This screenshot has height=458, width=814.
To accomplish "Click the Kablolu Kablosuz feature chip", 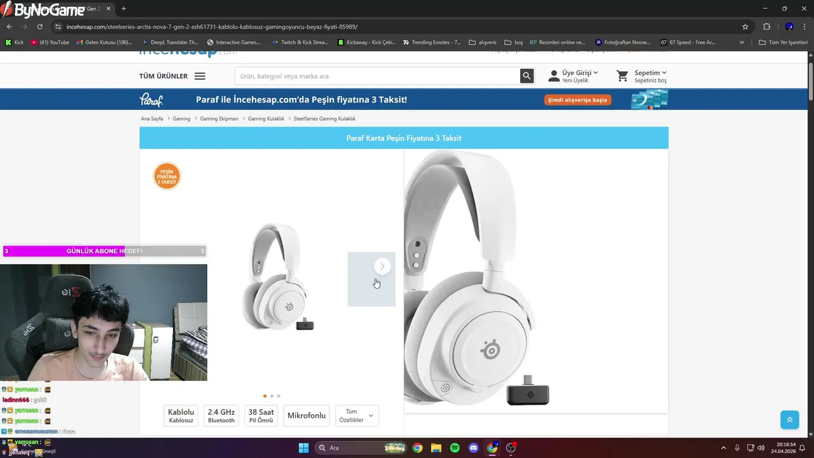I will click(x=181, y=416).
